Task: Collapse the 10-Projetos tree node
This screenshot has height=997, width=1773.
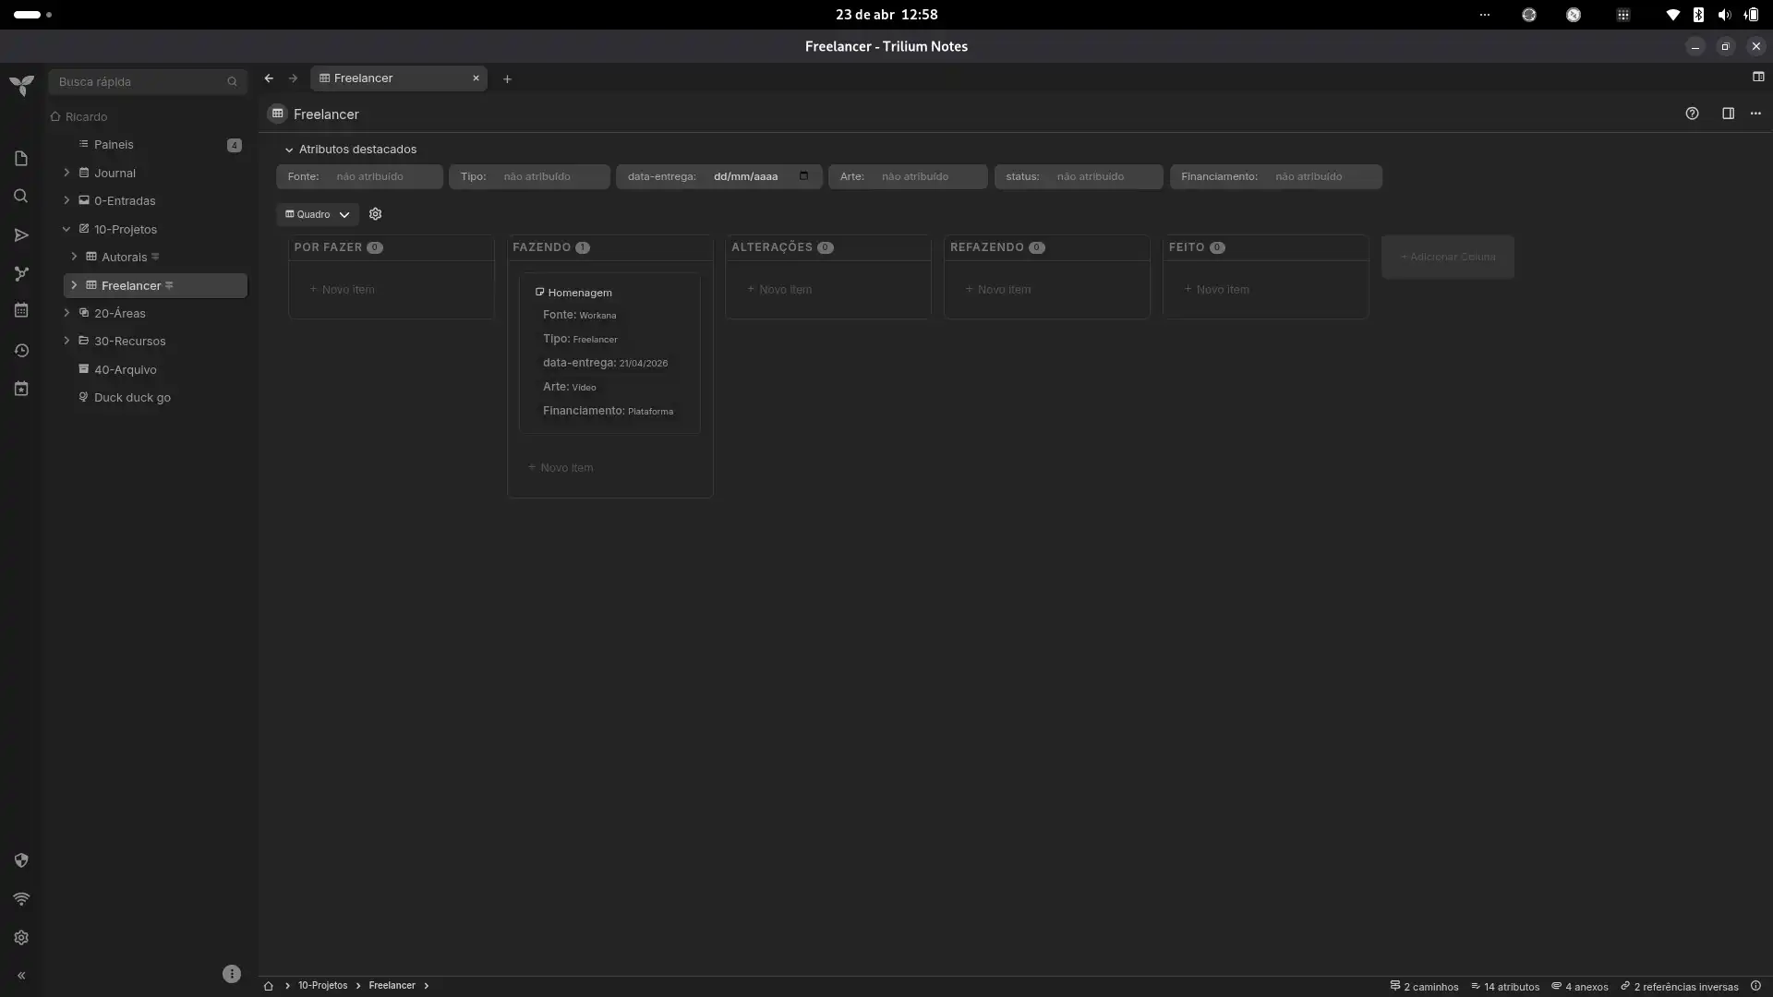Action: [66, 229]
